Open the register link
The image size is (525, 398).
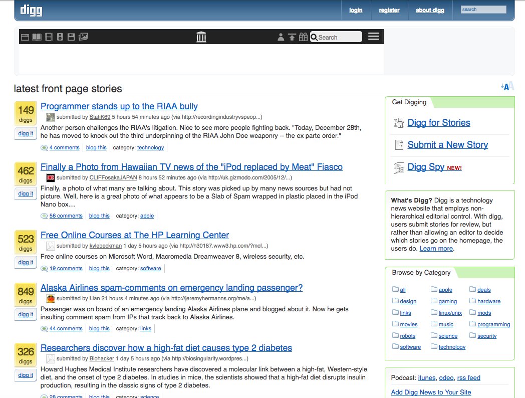(389, 10)
